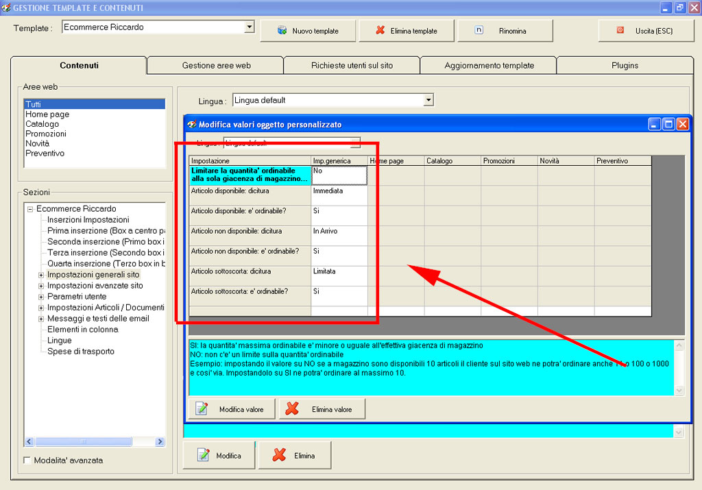The width and height of the screenshot is (702, 490).
Task: Click the Sezioni scrollbar left arrow
Action: point(29,441)
